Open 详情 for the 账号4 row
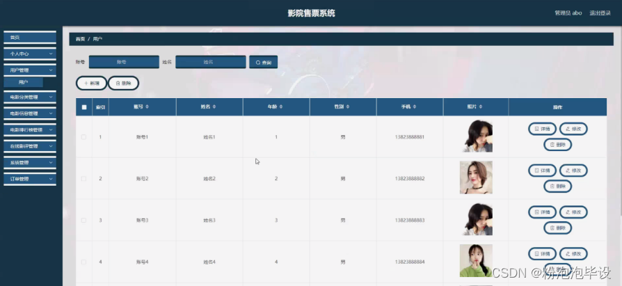 coord(542,253)
